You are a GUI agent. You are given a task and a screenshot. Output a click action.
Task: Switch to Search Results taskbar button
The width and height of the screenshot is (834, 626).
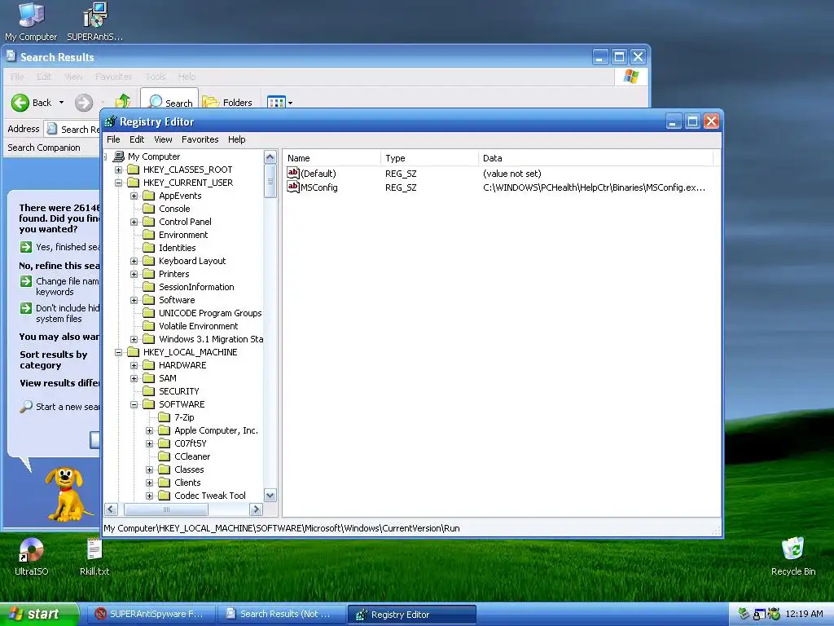pyautogui.click(x=280, y=614)
